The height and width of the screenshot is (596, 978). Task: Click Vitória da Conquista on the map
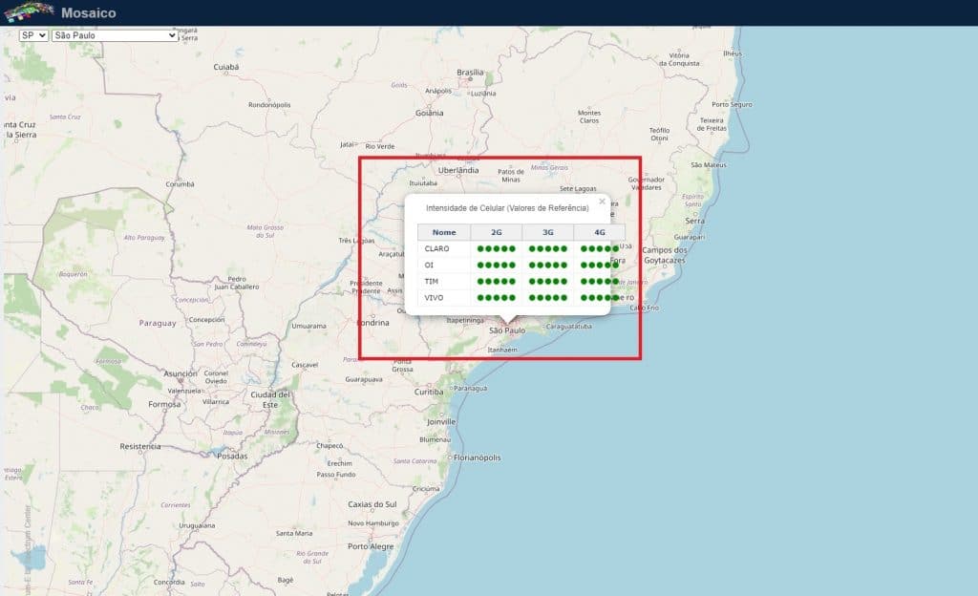[679, 59]
